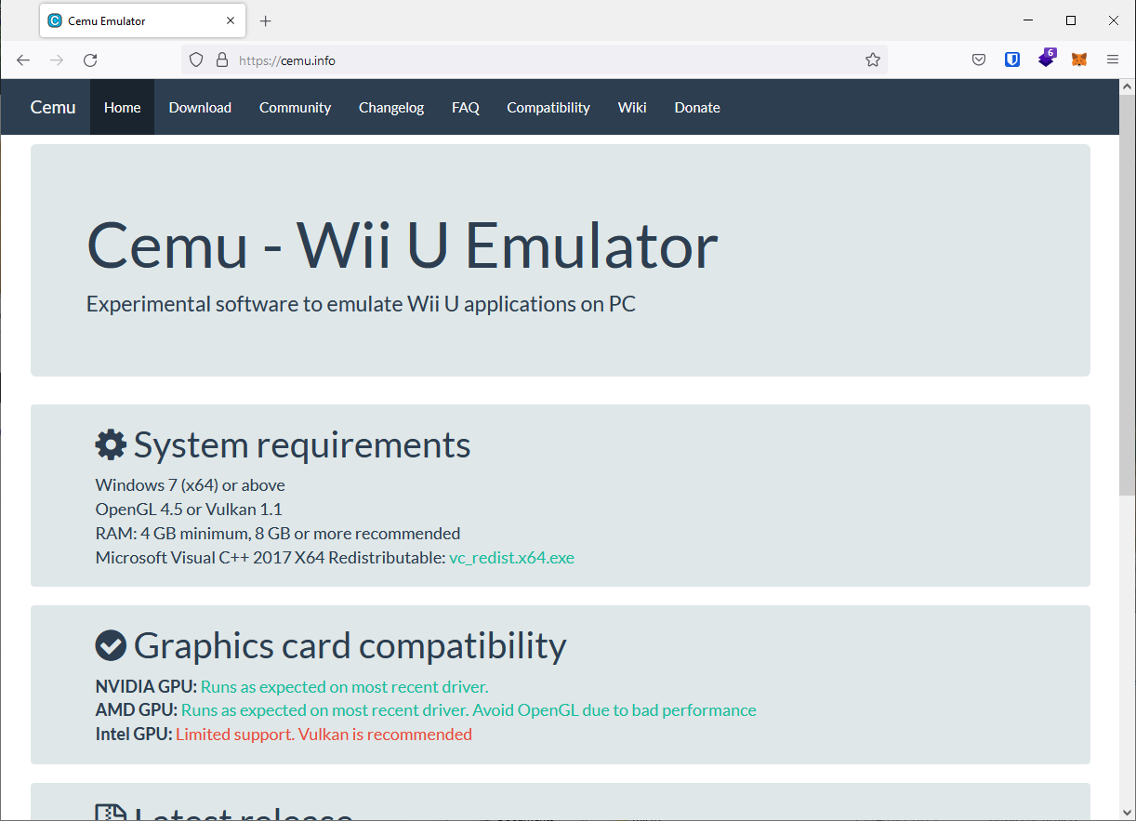Click the Cemu brand logo text

click(x=53, y=108)
